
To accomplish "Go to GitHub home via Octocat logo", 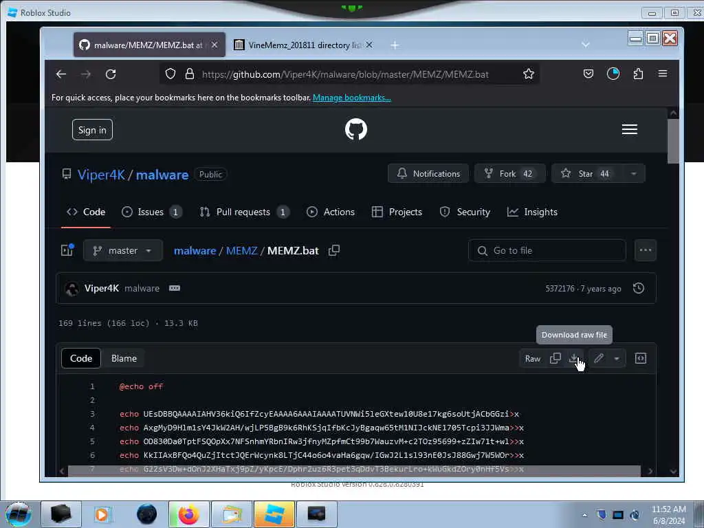I will 356,129.
